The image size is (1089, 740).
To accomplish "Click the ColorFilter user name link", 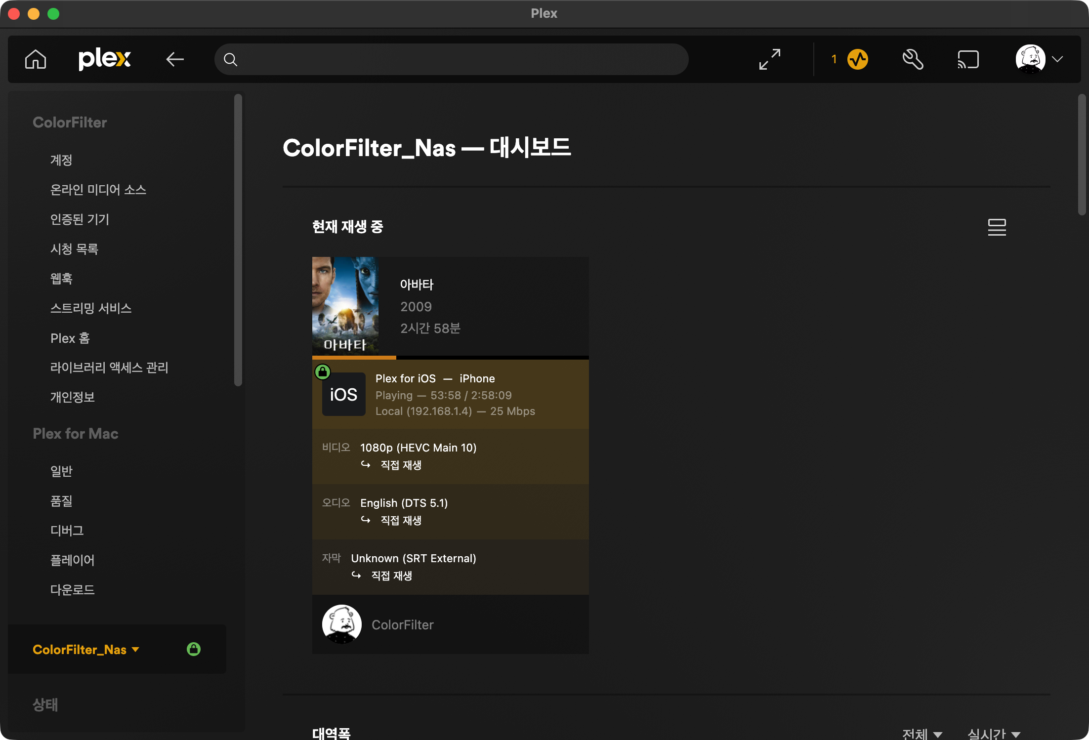I will 402,625.
